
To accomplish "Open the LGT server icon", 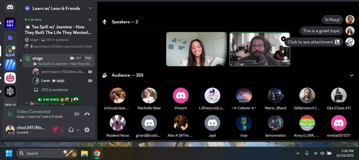I will (x=10, y=23).
